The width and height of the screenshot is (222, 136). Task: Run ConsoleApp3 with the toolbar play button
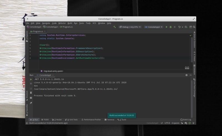167,27
